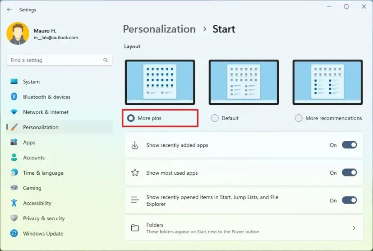Click the Apps icon in sidebar
Screen dimensions: 373x251
tap(14, 142)
